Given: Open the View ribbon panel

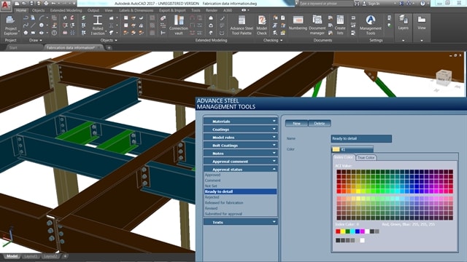Looking at the screenshot, I should [x=422, y=23].
